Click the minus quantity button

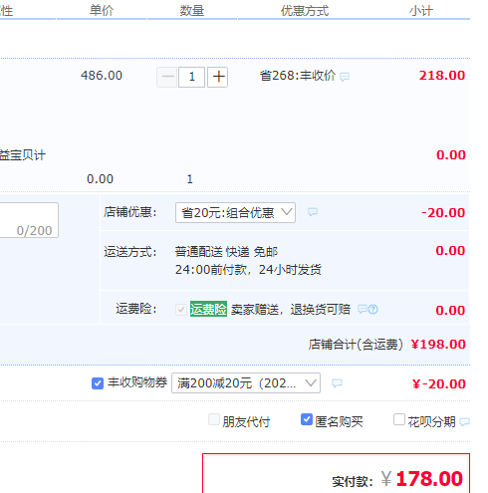(167, 77)
